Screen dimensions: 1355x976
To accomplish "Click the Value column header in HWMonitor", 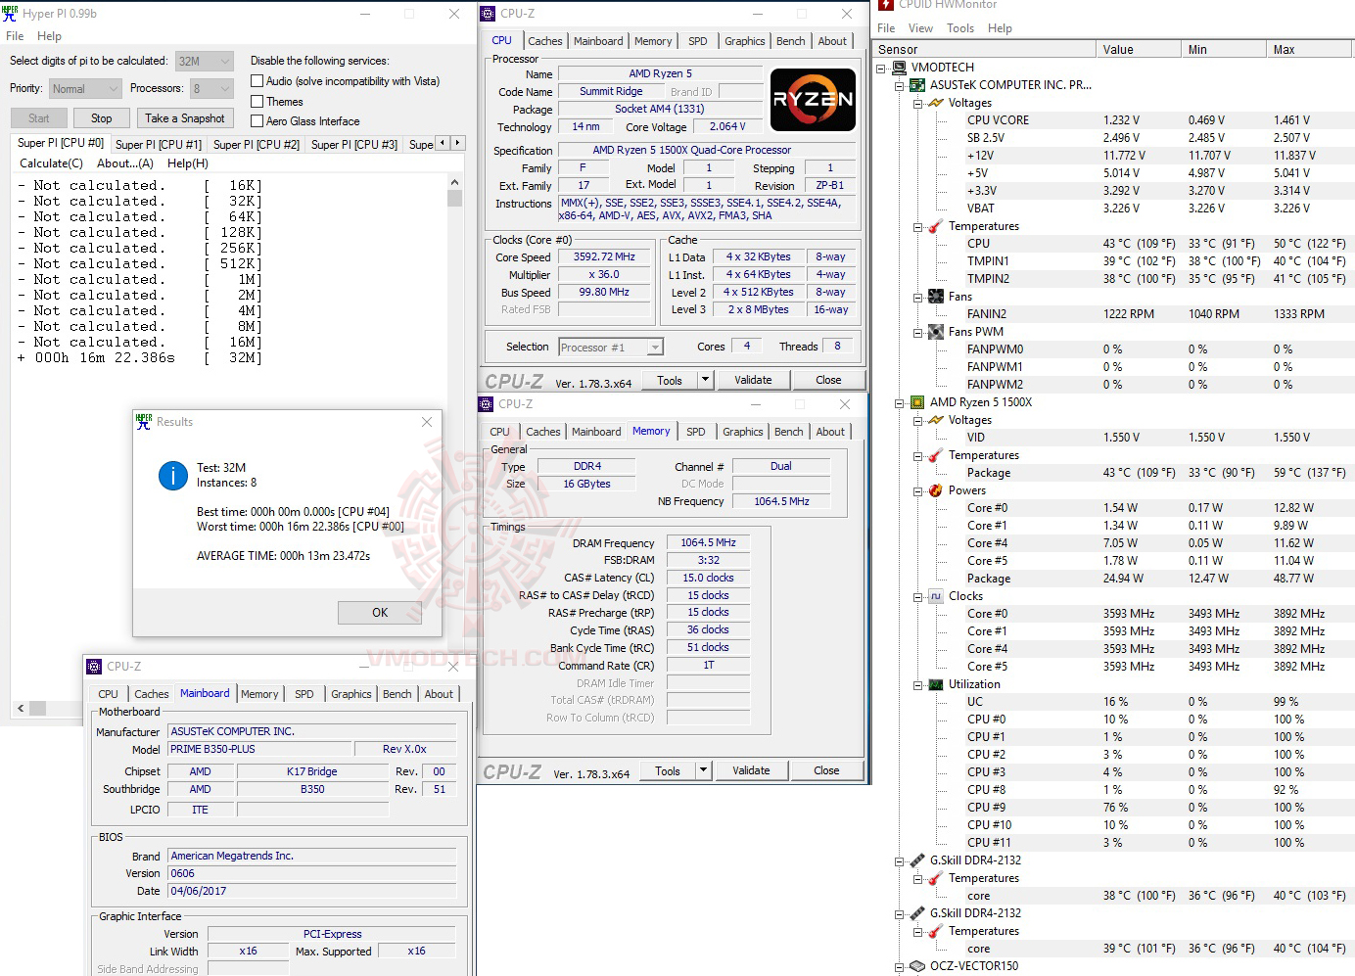I will pos(1139,49).
